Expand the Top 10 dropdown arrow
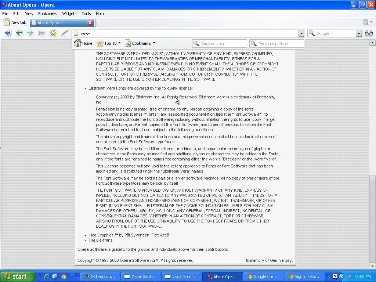This screenshot has width=376, height=282. (x=119, y=43)
